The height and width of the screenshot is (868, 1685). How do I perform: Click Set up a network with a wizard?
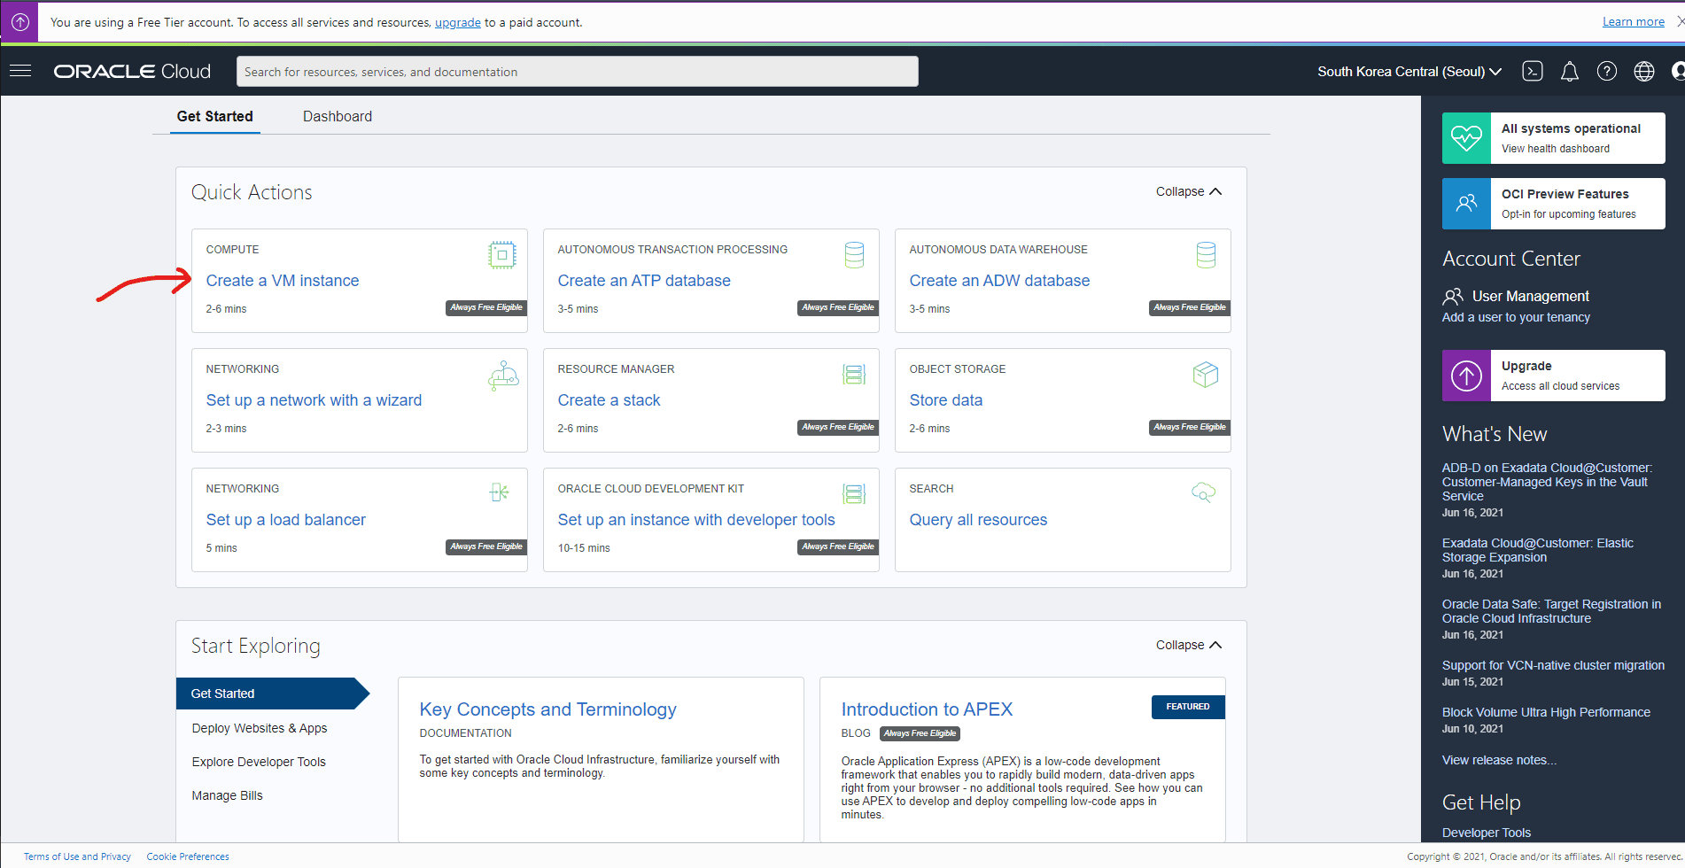point(314,400)
